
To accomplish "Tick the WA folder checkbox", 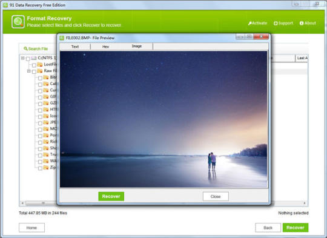I will (40, 162).
